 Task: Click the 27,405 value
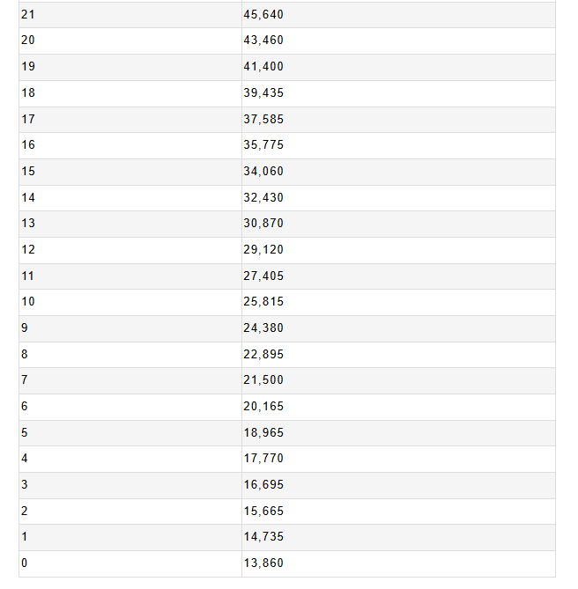coord(263,276)
